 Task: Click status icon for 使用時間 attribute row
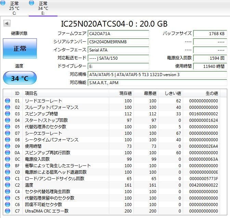[x=8, y=146]
